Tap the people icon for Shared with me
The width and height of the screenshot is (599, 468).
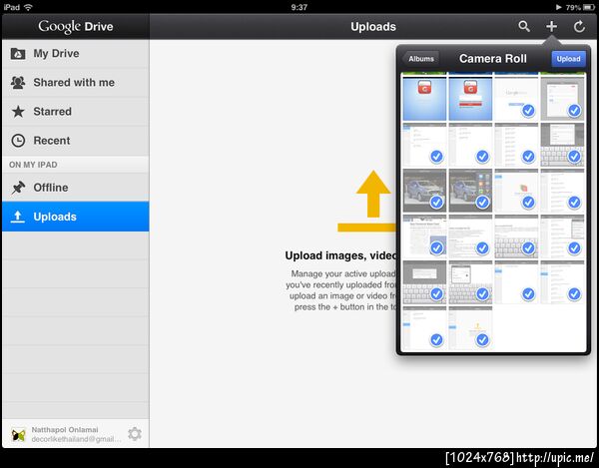[x=18, y=83]
